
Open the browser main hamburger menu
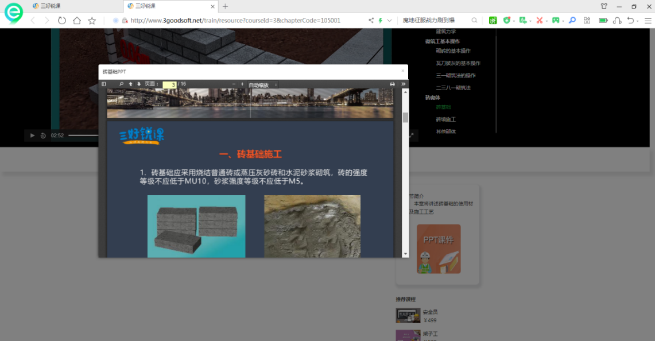point(648,21)
